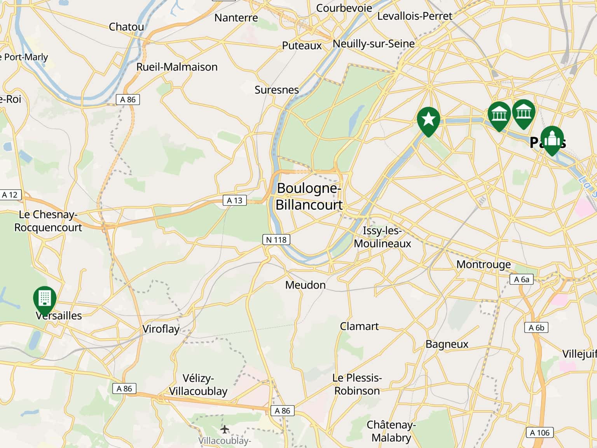Click the left museum marker pin
The image size is (597, 448).
pos(499,115)
